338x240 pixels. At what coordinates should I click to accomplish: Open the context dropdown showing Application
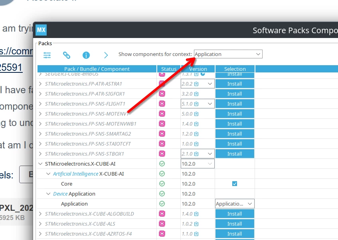[228, 54]
